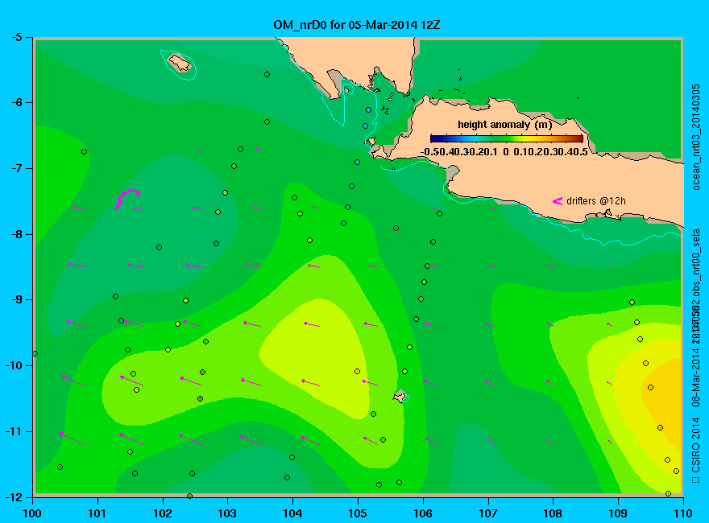Click latitude tick label -5
This screenshot has height=523, width=709.
(x=17, y=37)
